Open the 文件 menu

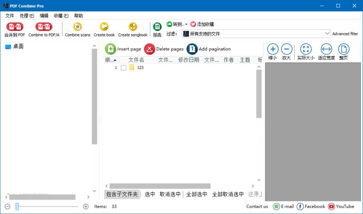10,15
